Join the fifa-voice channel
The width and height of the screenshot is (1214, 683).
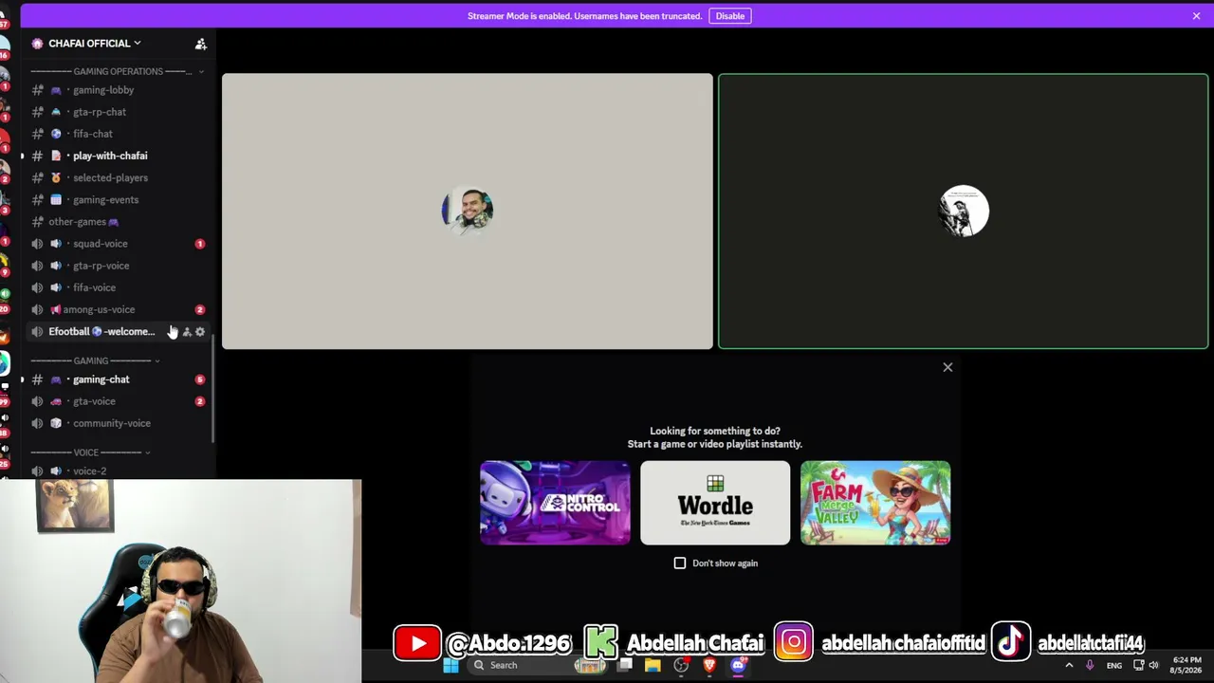coord(119,287)
